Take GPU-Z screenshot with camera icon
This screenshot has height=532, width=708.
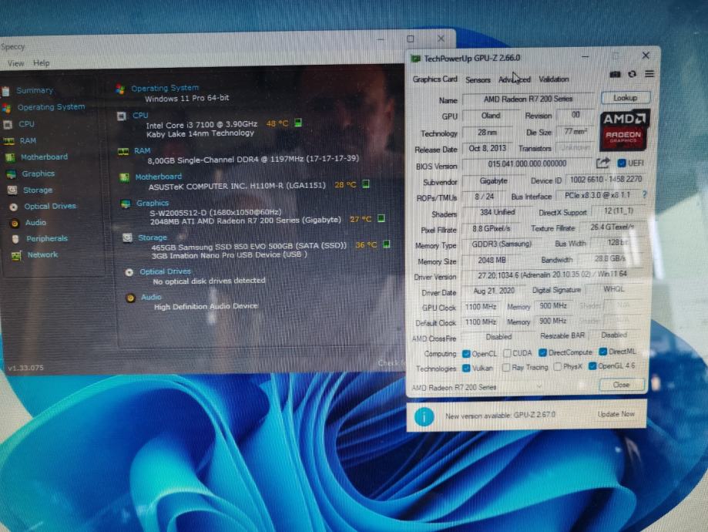[x=615, y=74]
